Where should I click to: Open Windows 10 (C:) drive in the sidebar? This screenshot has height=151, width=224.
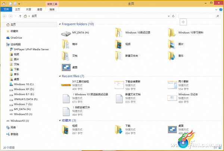(x=22, y=84)
